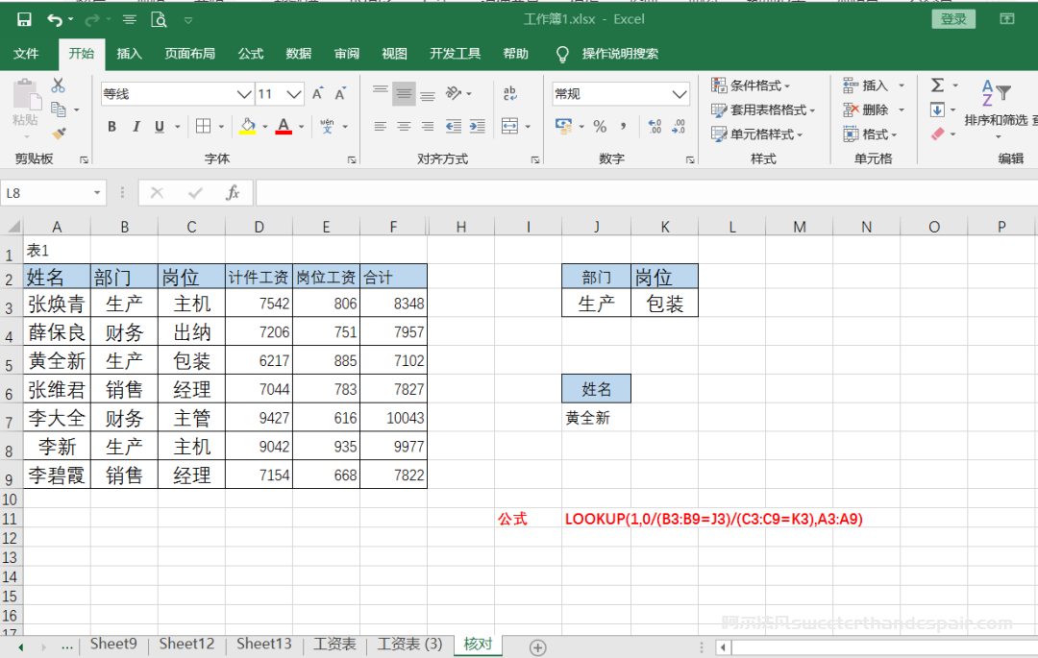Open the font name 等线 dropdown

244,94
